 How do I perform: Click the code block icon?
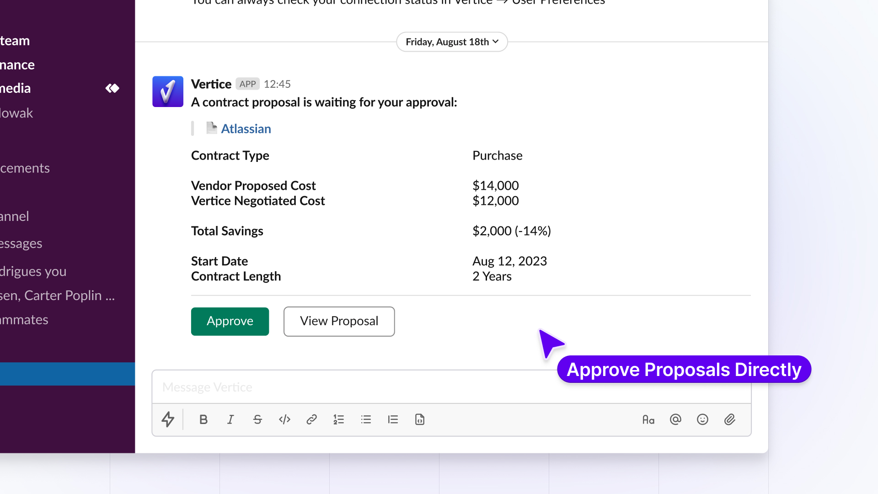[x=420, y=419]
